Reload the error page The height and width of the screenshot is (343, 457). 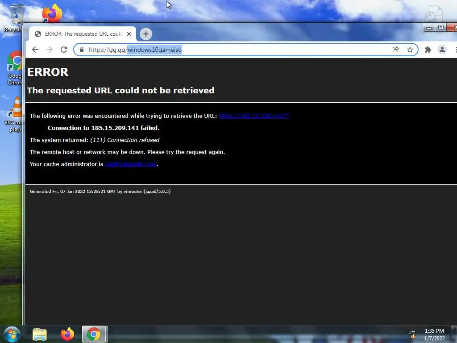tap(64, 50)
